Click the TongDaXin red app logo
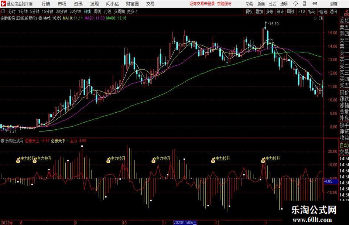 coord(3,4)
